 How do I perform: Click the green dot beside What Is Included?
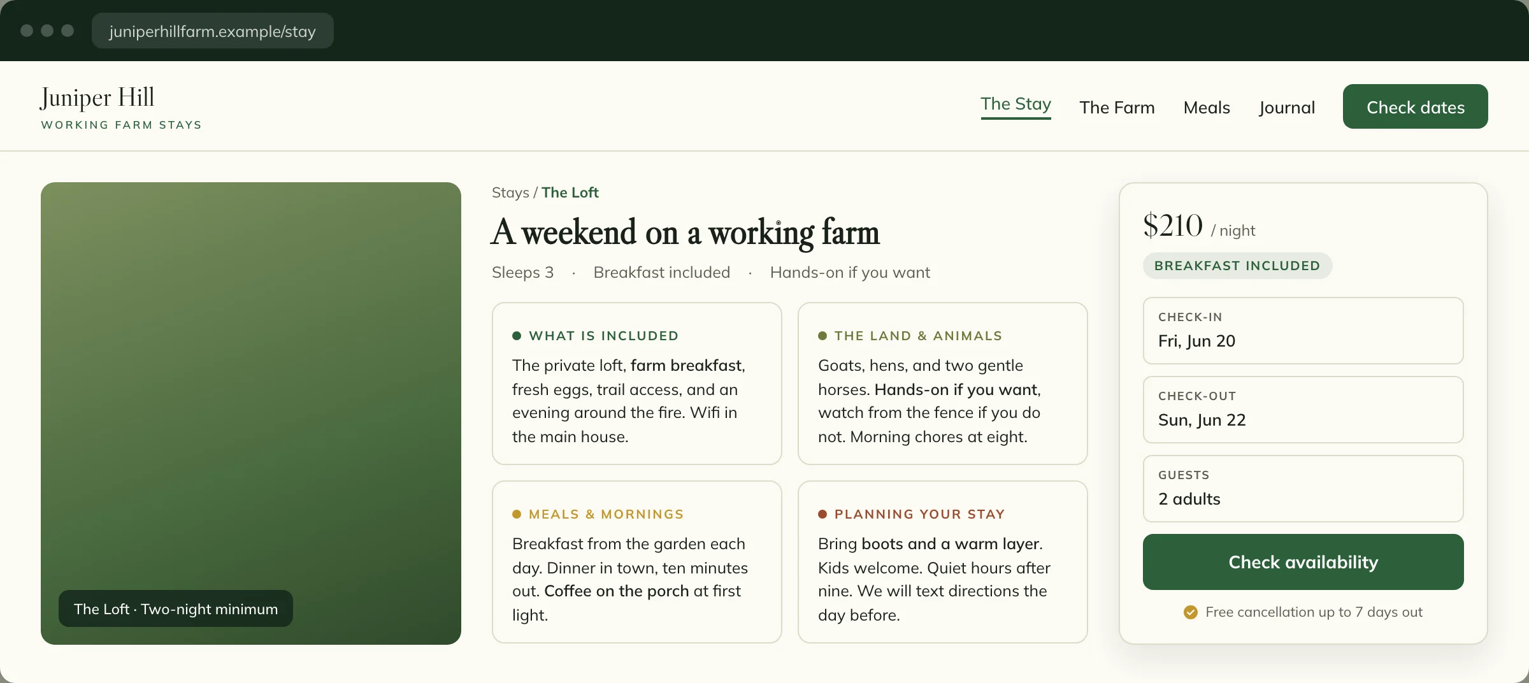coord(517,336)
